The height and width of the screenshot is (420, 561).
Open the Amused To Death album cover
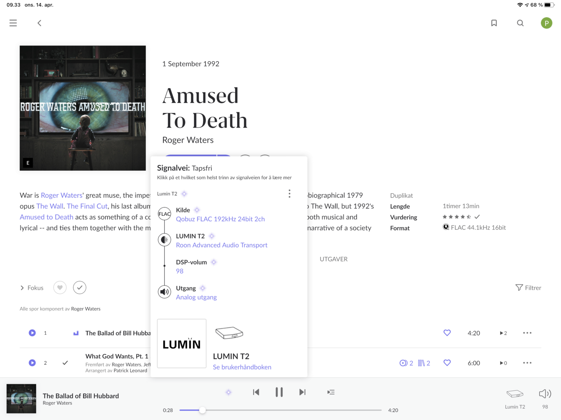coord(83,108)
